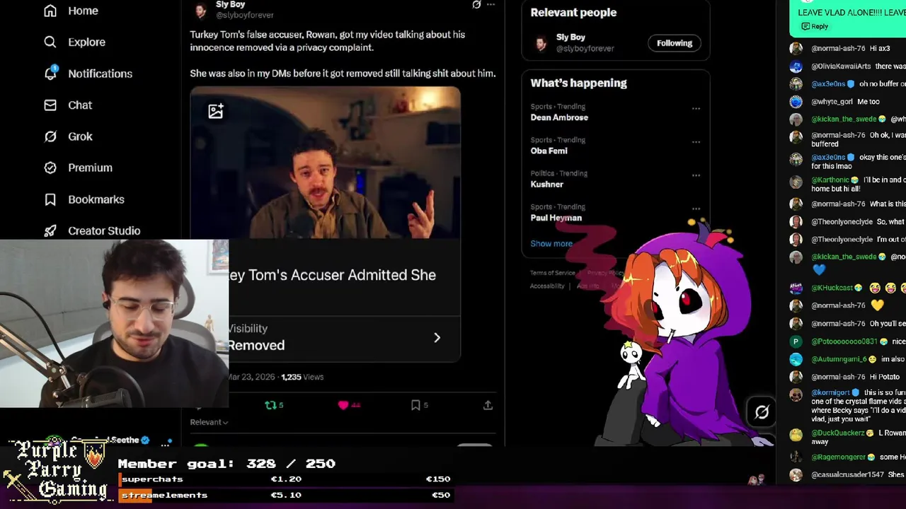Click chat username @OliviaKawaiiArts
This screenshot has width=906, height=509.
click(x=841, y=66)
